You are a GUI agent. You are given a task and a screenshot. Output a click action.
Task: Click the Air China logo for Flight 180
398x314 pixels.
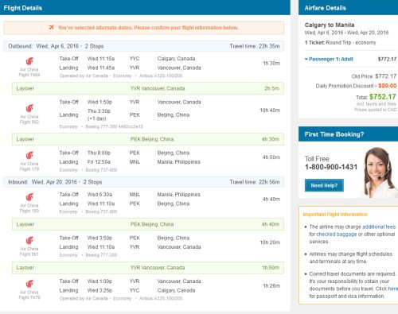29,197
